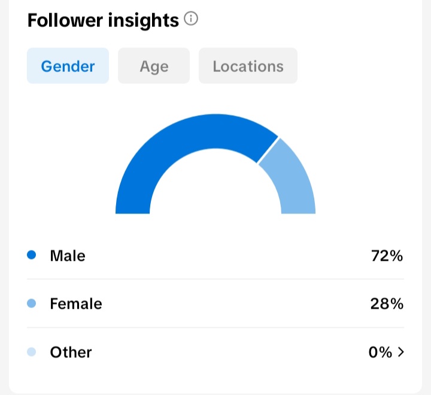431x395 pixels.
Task: Select the Male row label
Action: tap(68, 256)
